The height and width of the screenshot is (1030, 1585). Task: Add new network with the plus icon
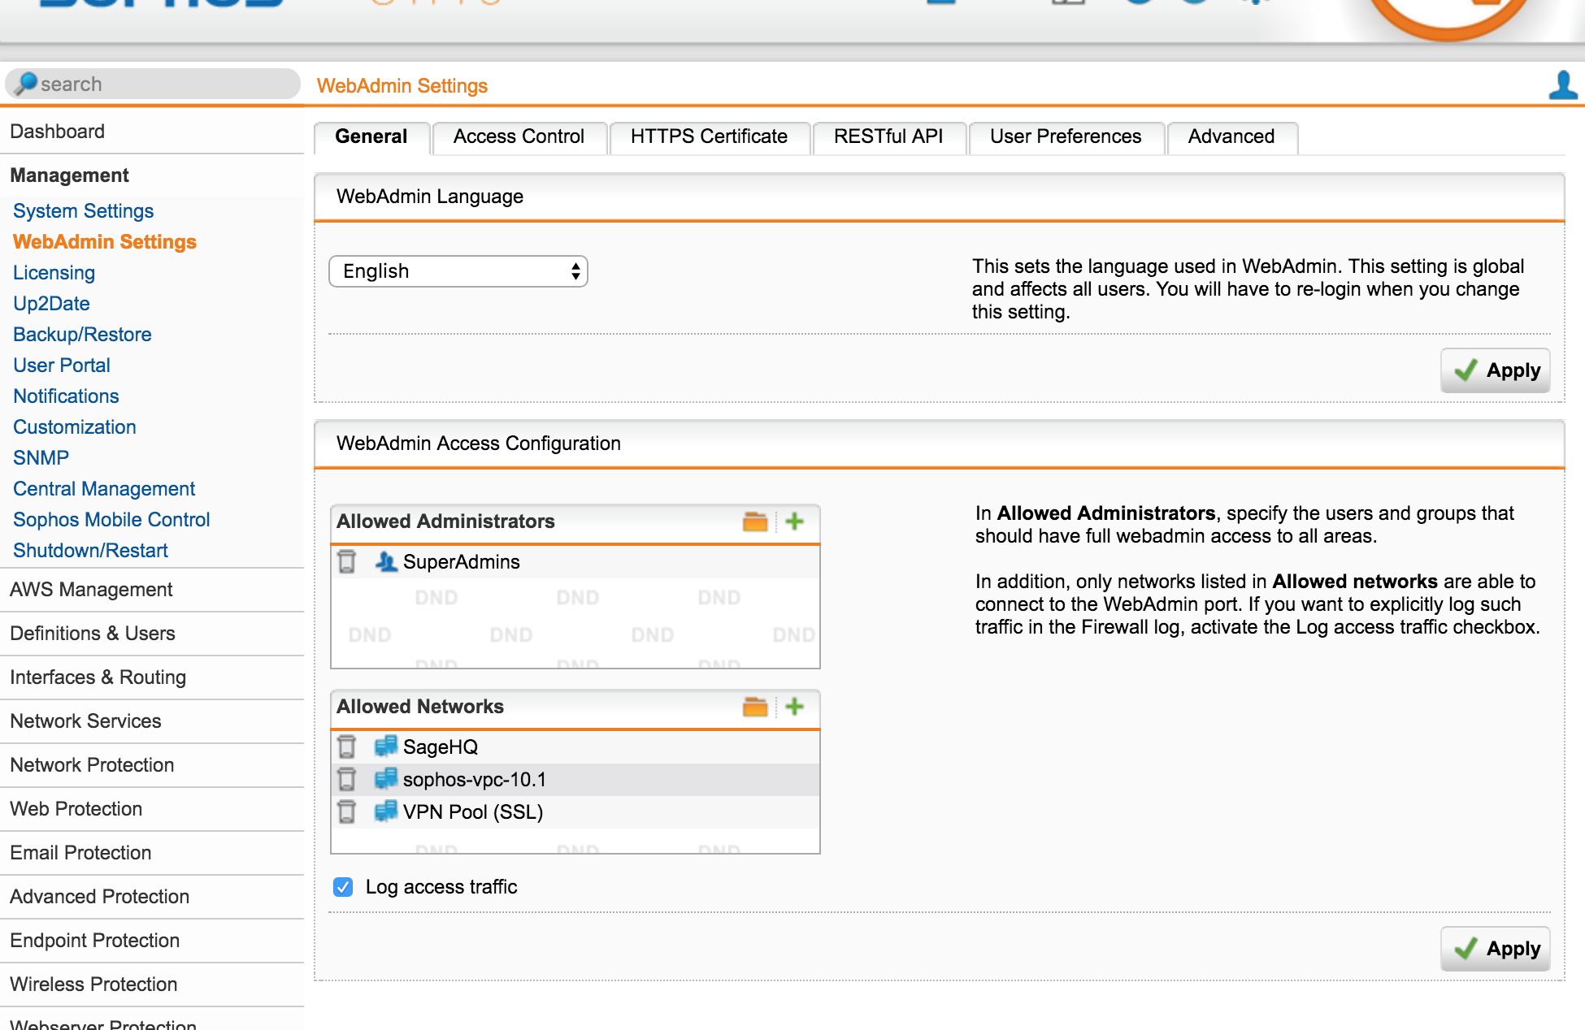pos(795,707)
